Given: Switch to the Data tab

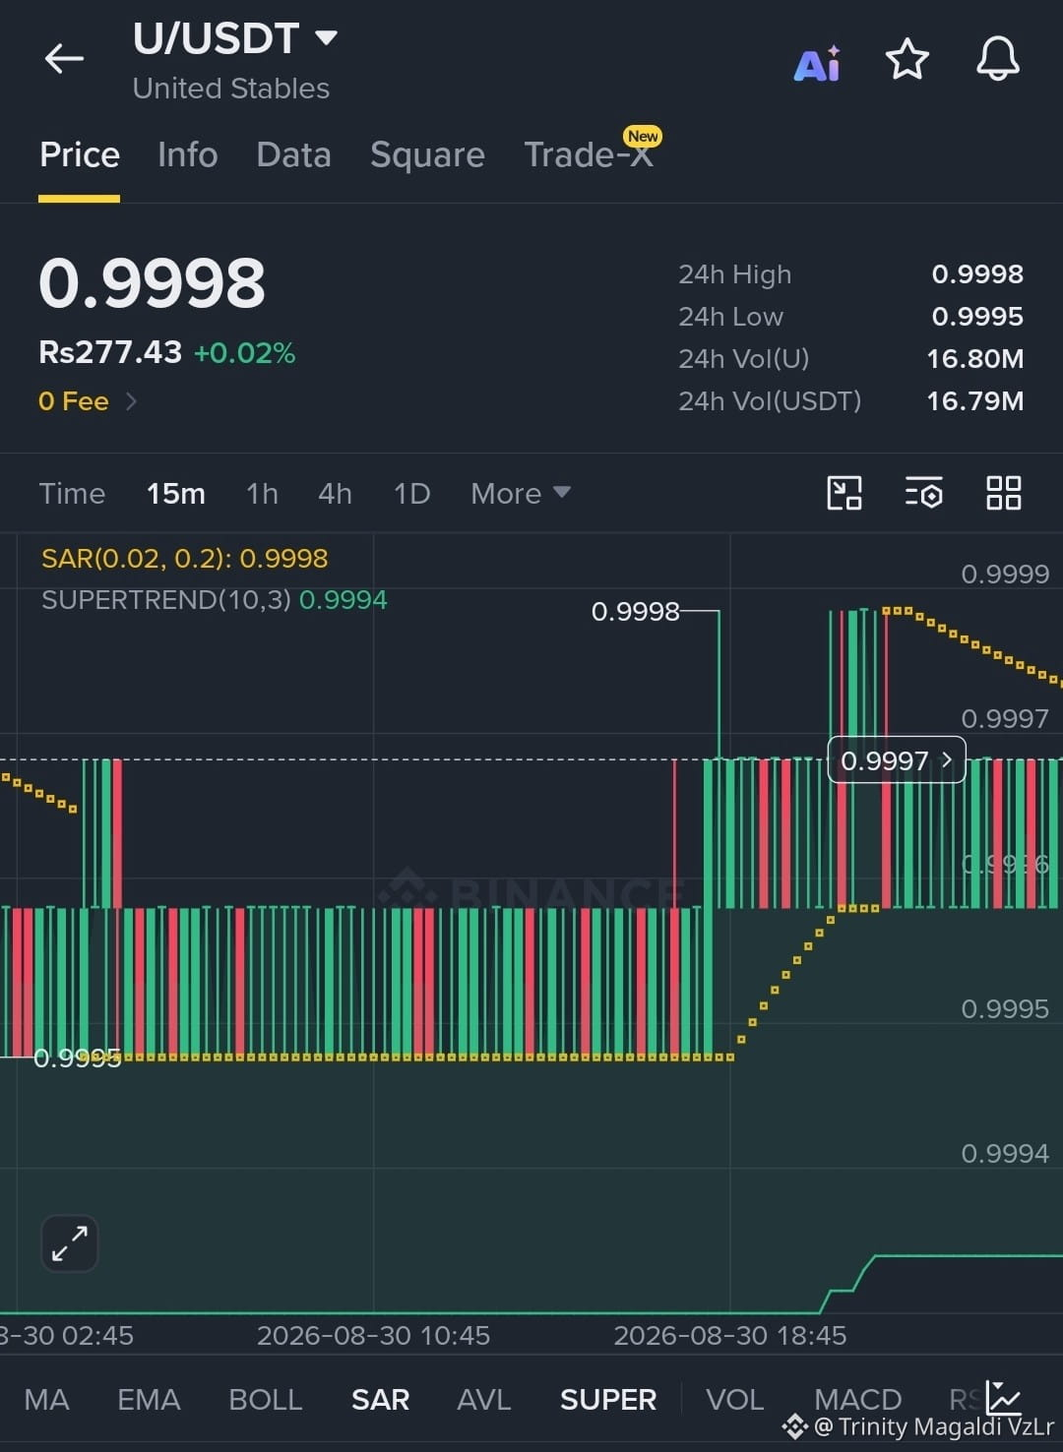Looking at the screenshot, I should click(293, 154).
